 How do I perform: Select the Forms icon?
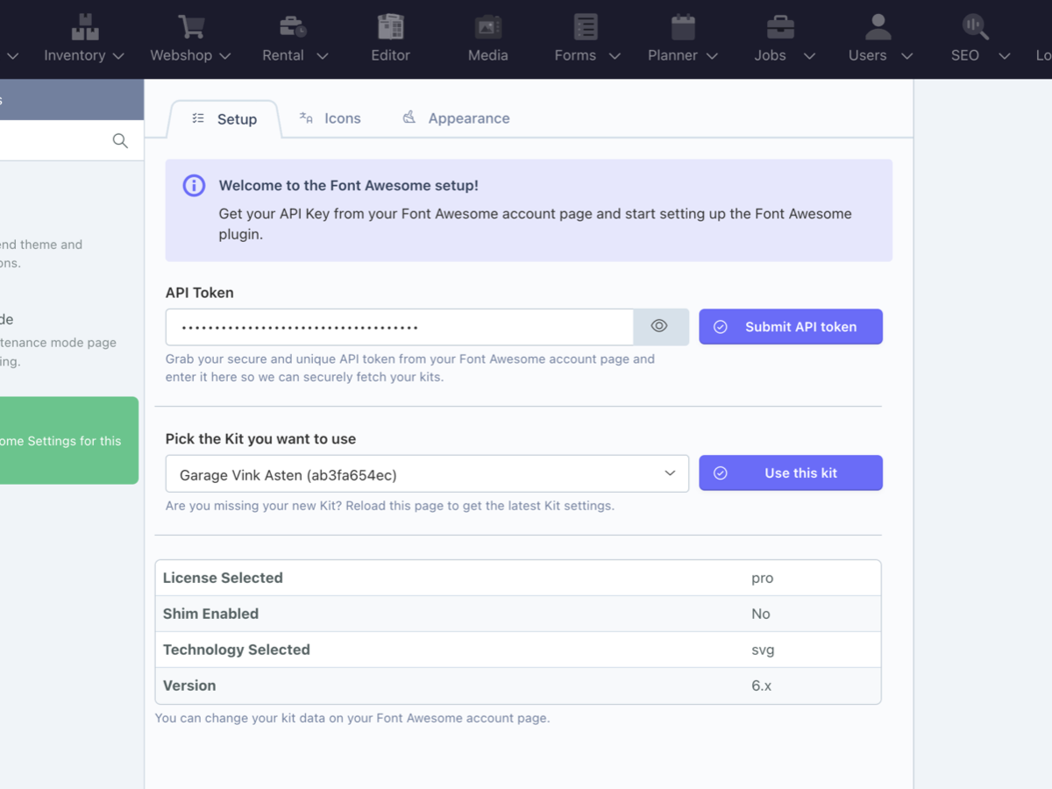tap(586, 26)
